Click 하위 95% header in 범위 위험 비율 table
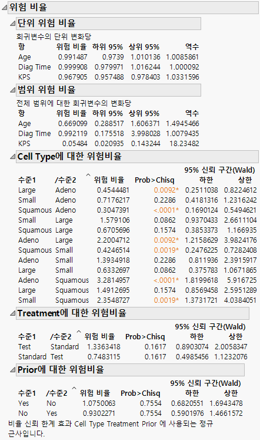 pyautogui.click(x=108, y=113)
